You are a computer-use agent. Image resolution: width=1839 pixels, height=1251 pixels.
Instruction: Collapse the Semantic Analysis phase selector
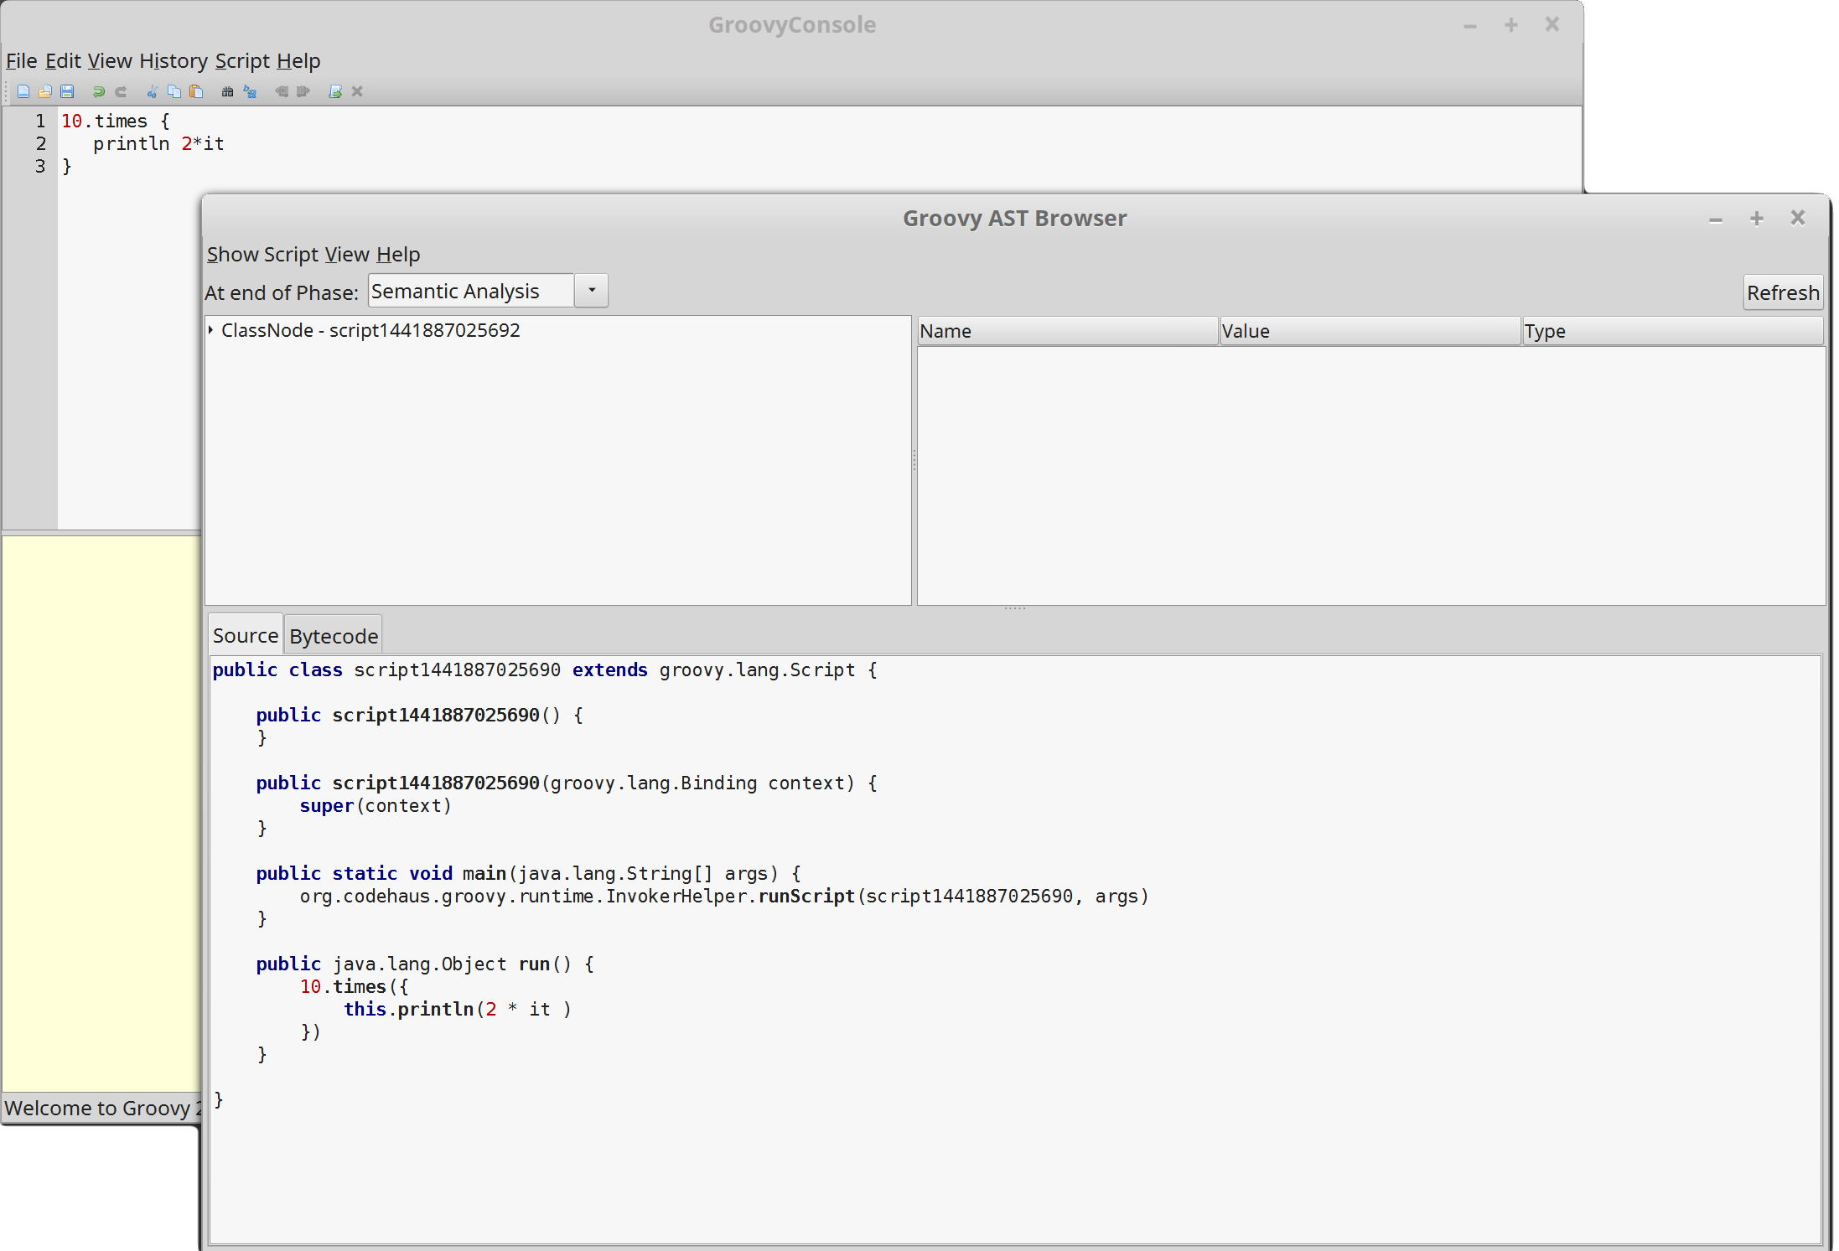pyautogui.click(x=591, y=290)
